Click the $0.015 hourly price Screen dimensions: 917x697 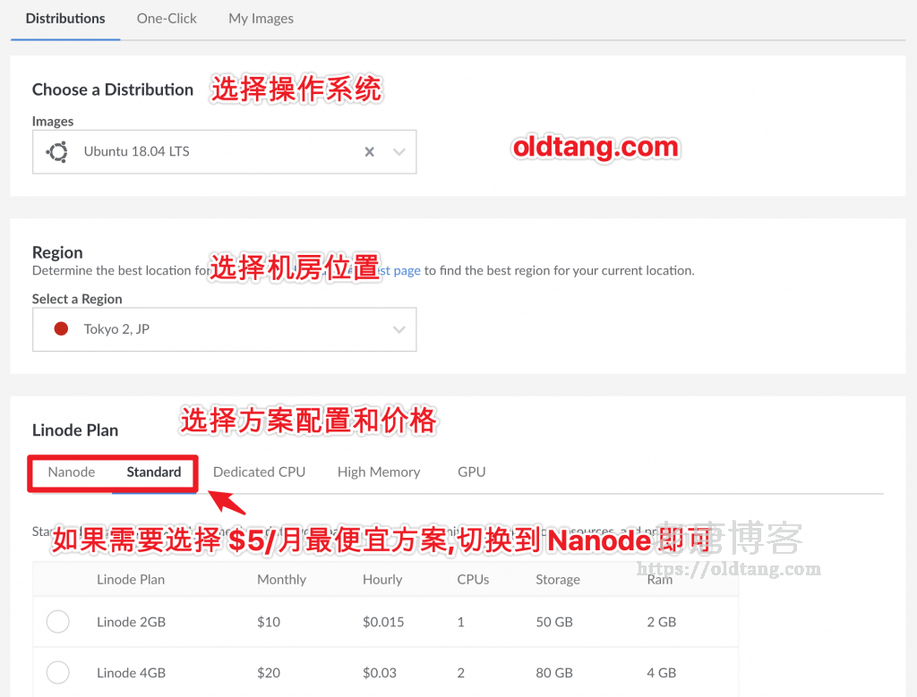[383, 622]
